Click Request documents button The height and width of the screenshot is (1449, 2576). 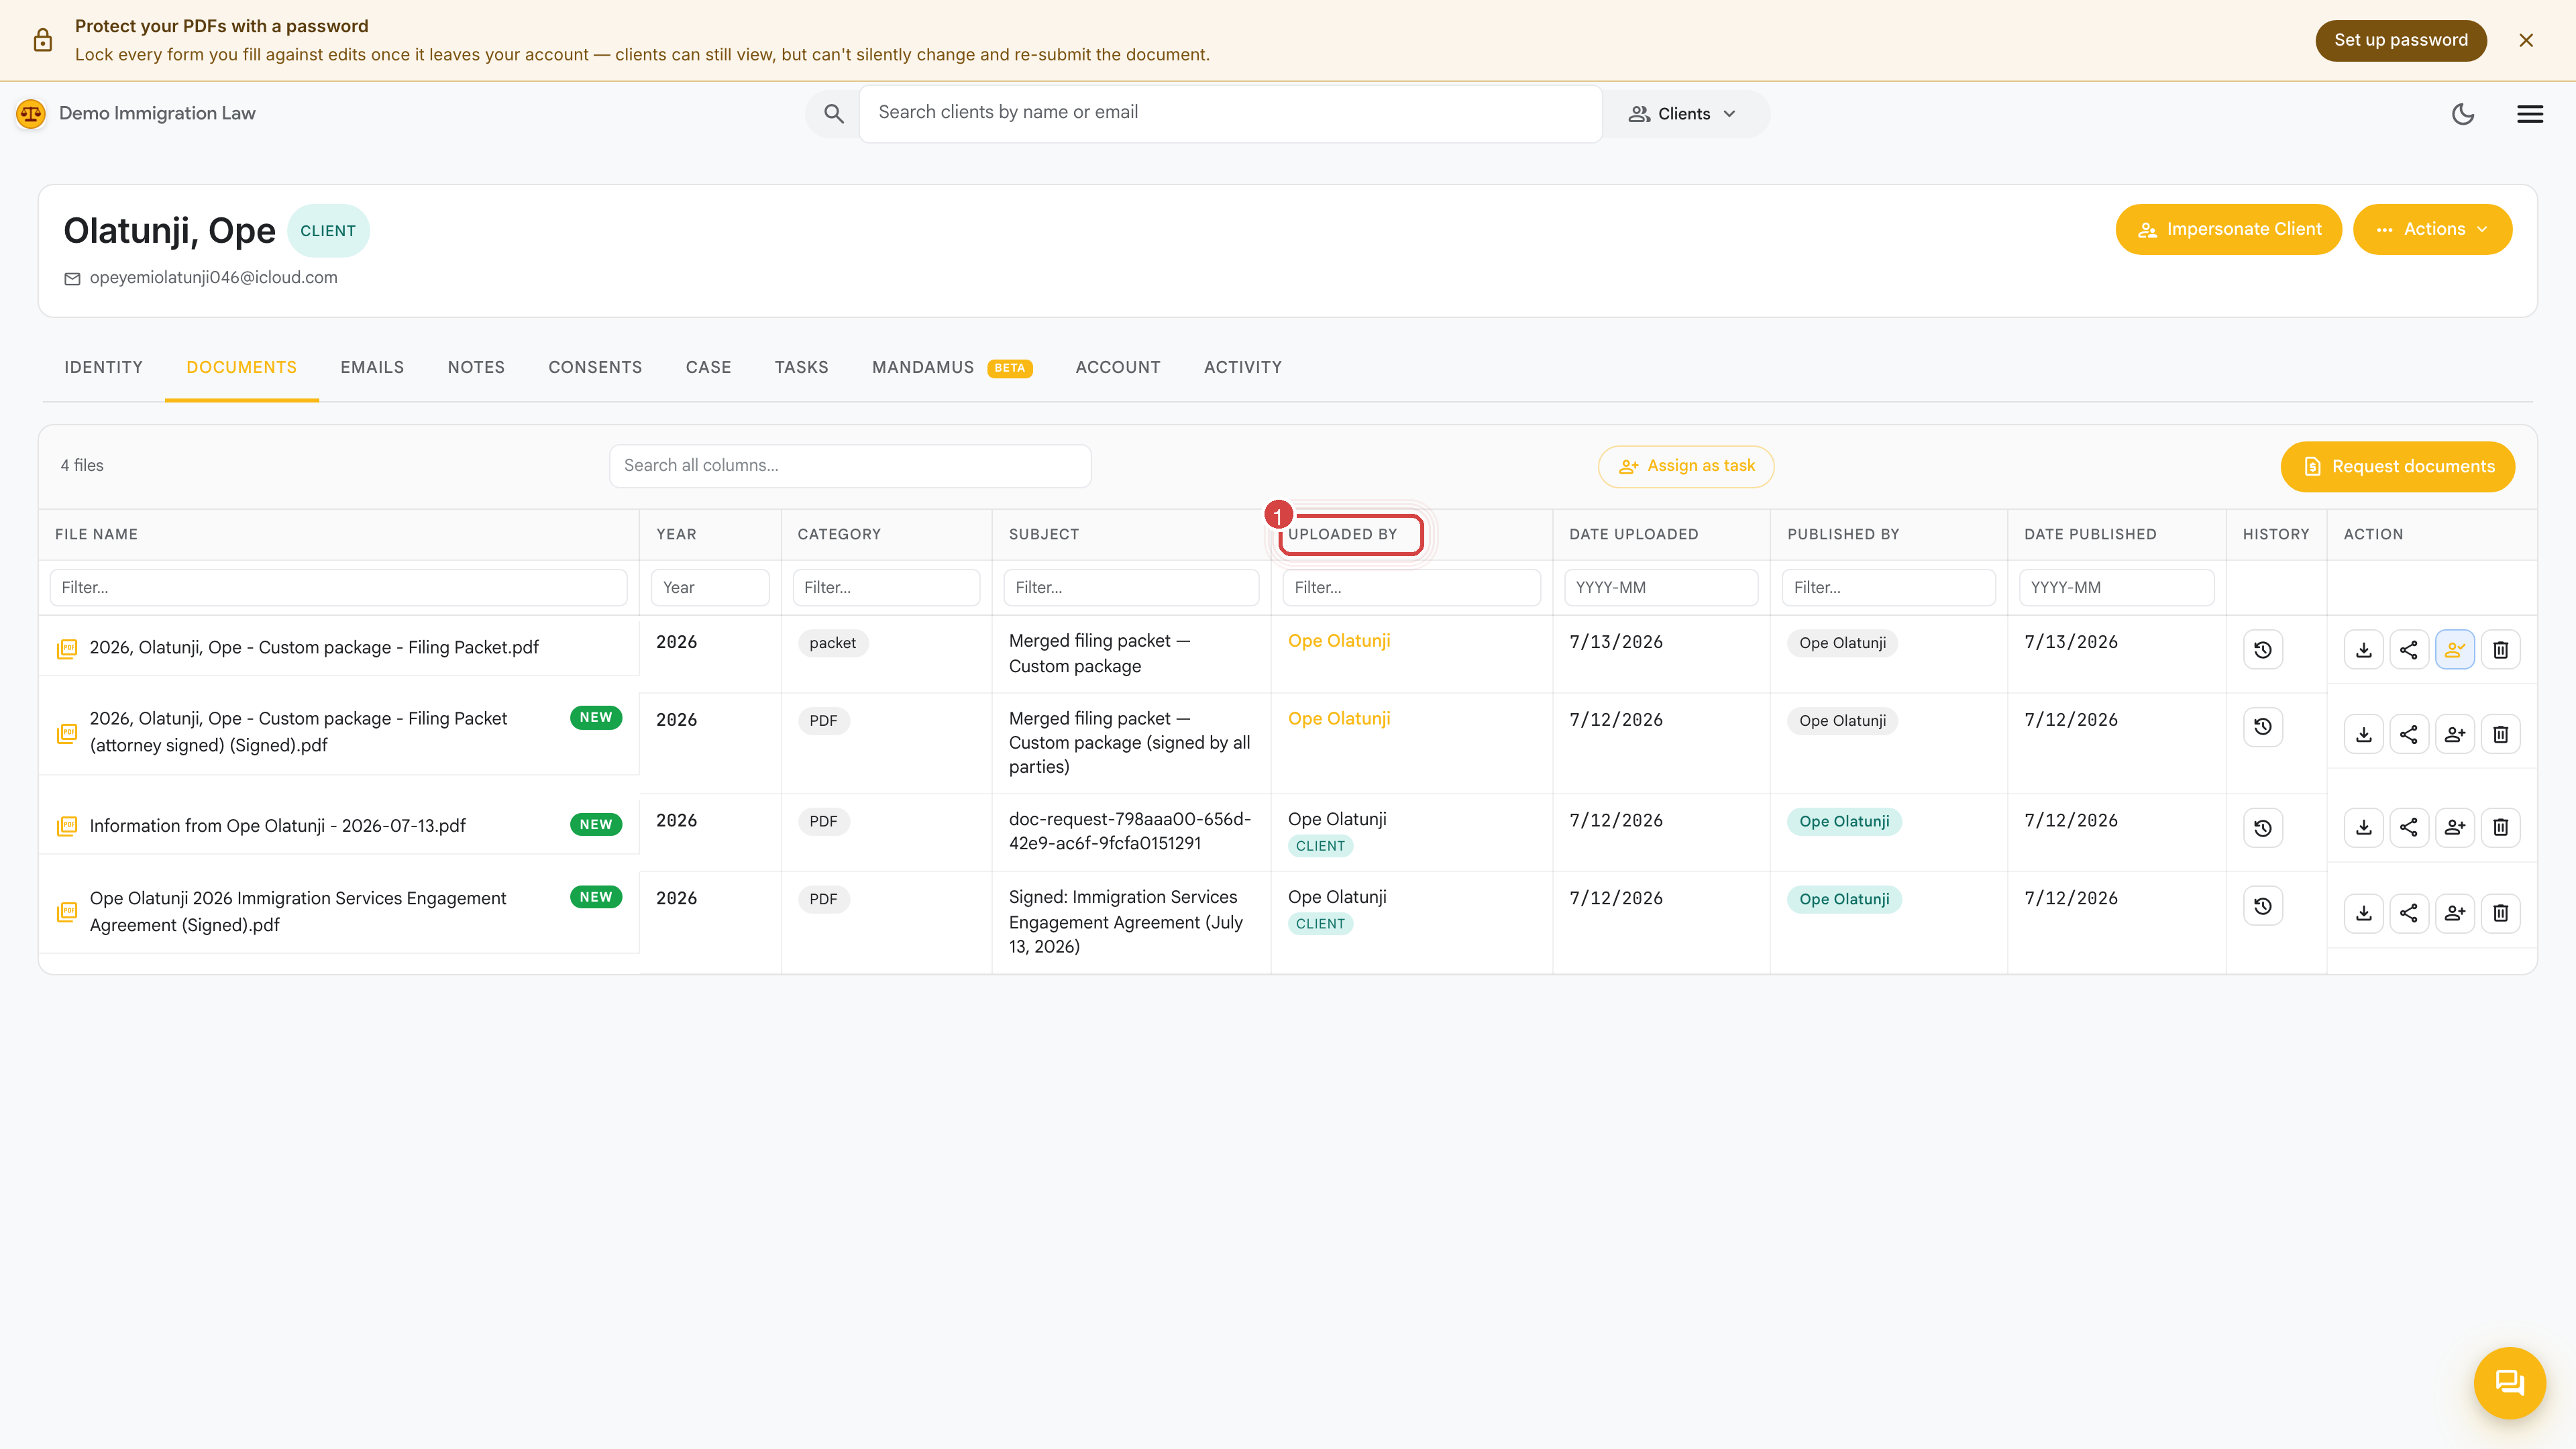[x=2397, y=466]
